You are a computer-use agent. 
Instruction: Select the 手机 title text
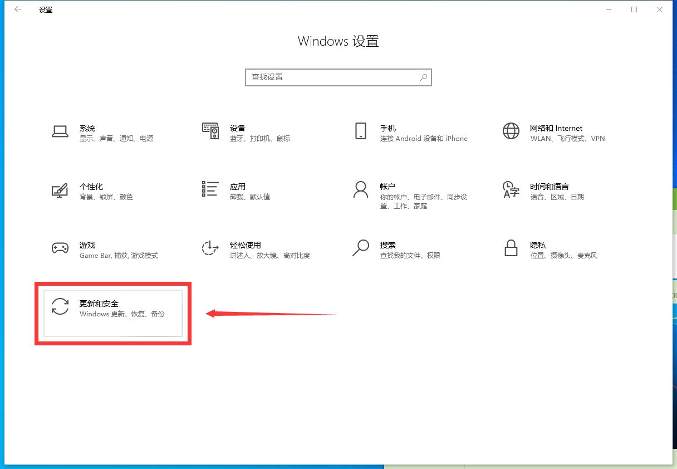click(x=388, y=128)
